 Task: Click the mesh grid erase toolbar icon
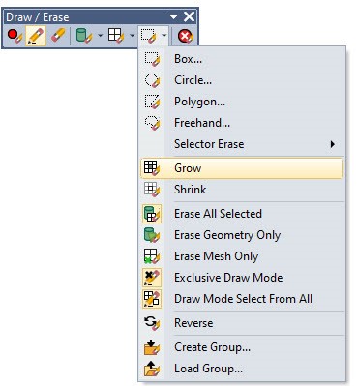116,36
